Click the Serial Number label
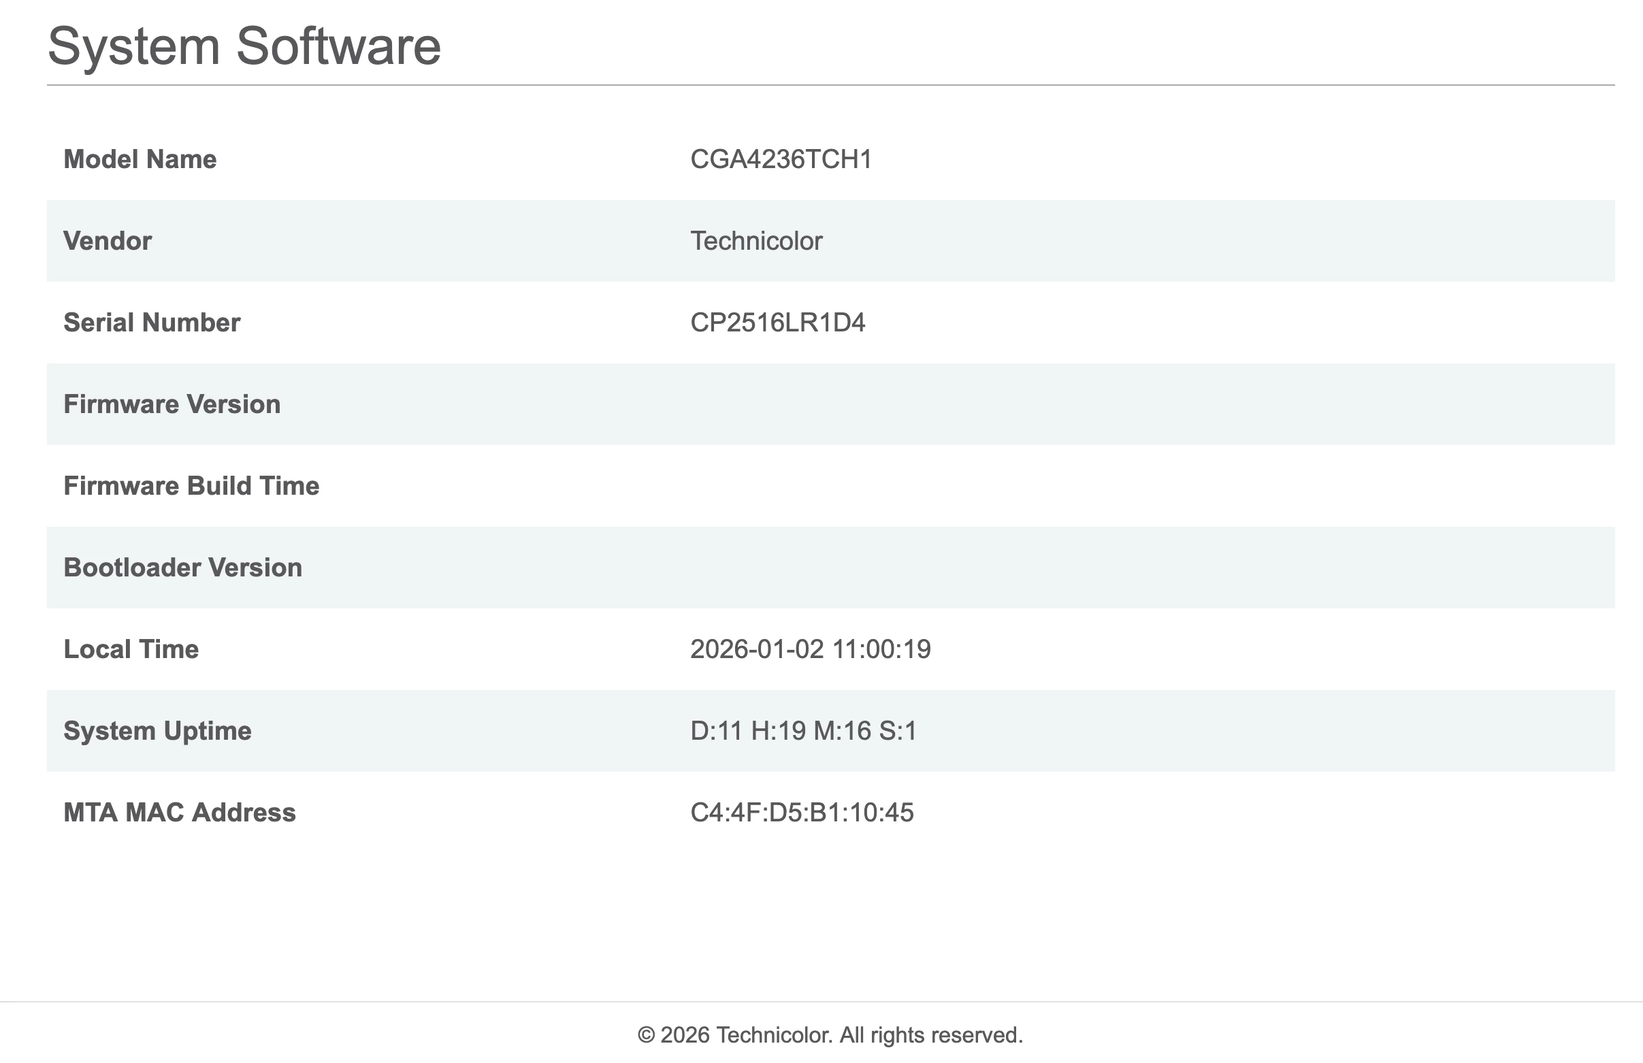Viewport: 1643px width, 1063px height. 152,323
